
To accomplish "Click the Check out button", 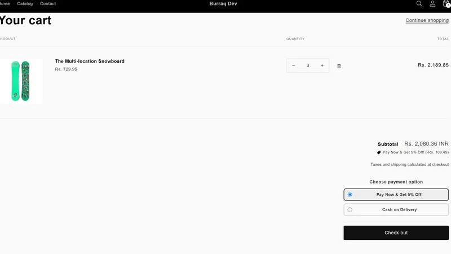I will point(396,233).
